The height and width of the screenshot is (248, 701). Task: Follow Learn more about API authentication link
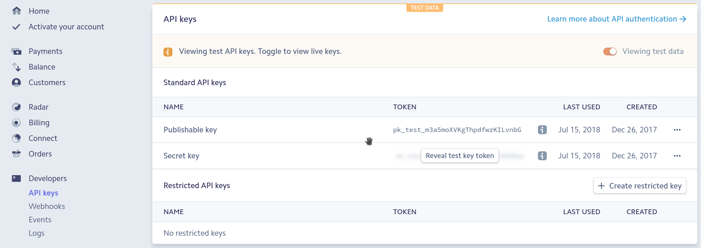[x=616, y=19]
